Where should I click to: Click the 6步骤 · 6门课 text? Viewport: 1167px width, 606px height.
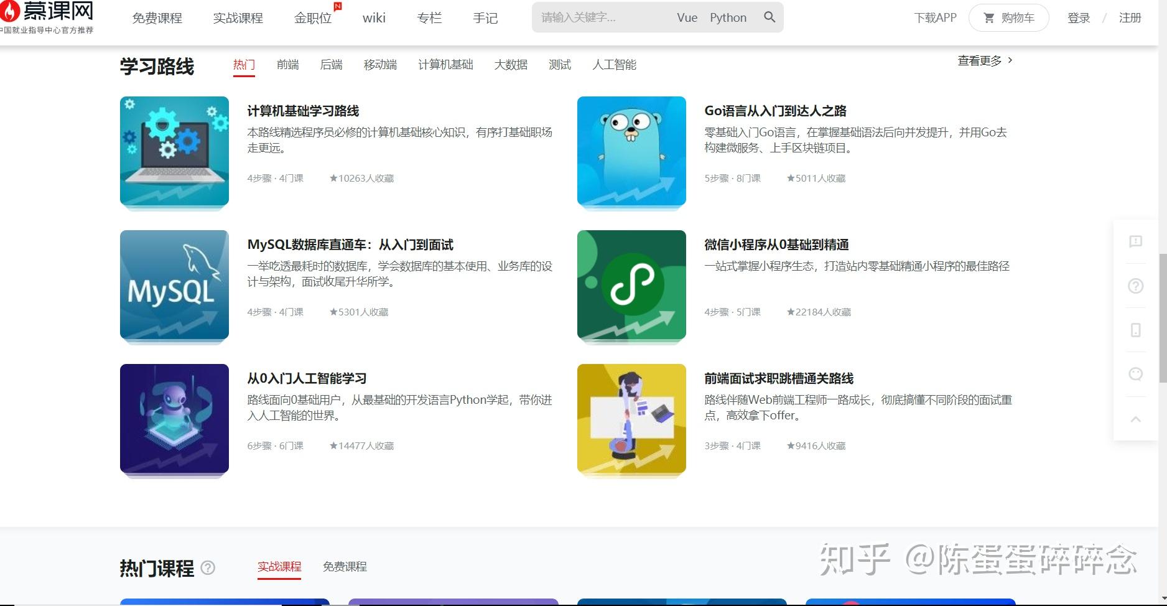click(275, 446)
